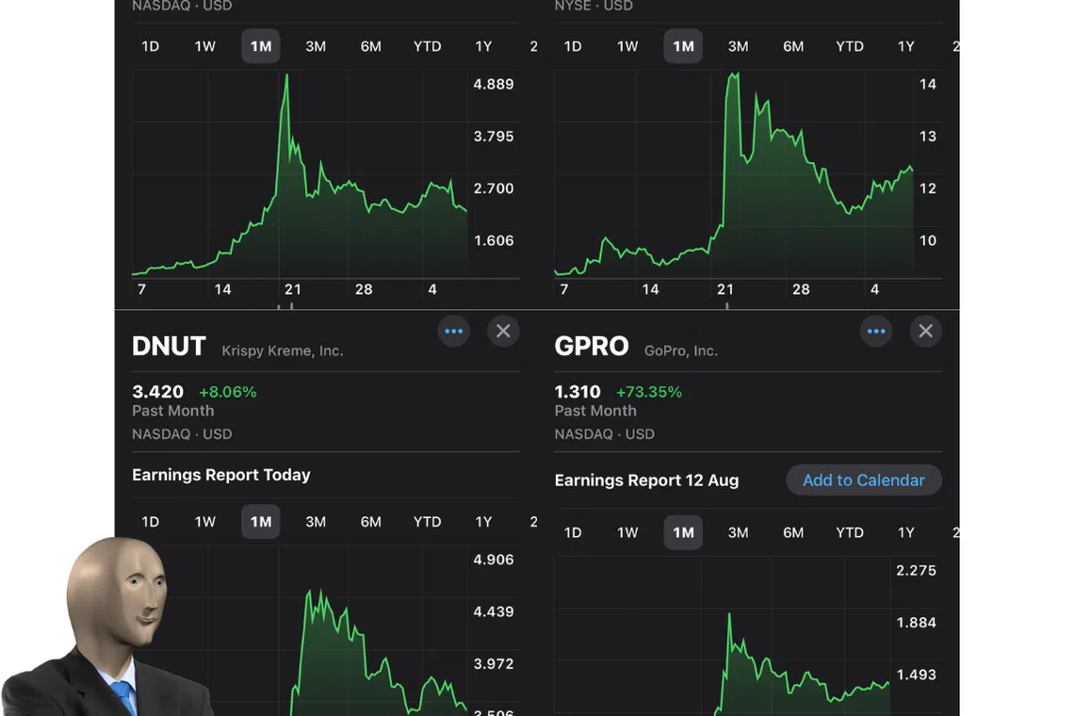Select 1M tab in GPRO panel
Image resolution: width=1074 pixels, height=716 pixels.
pos(683,532)
